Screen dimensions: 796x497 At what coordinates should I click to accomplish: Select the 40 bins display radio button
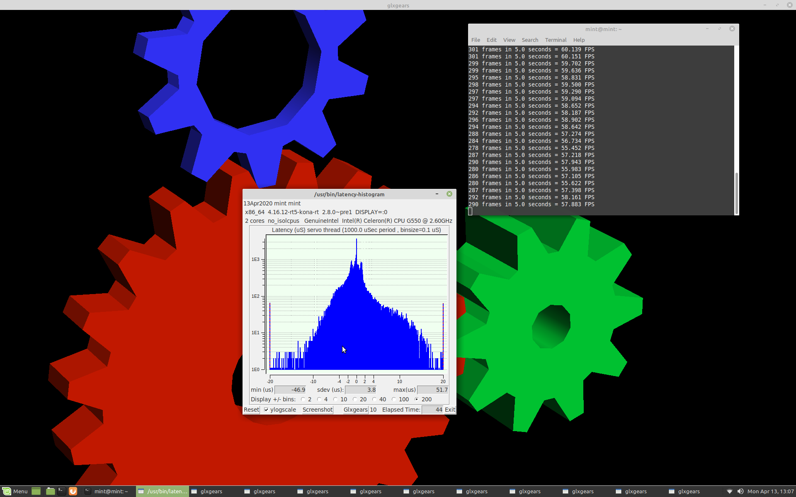click(x=374, y=399)
